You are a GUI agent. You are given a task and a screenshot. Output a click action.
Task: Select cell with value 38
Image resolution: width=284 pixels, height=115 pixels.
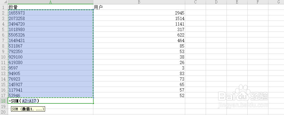(139, 57)
